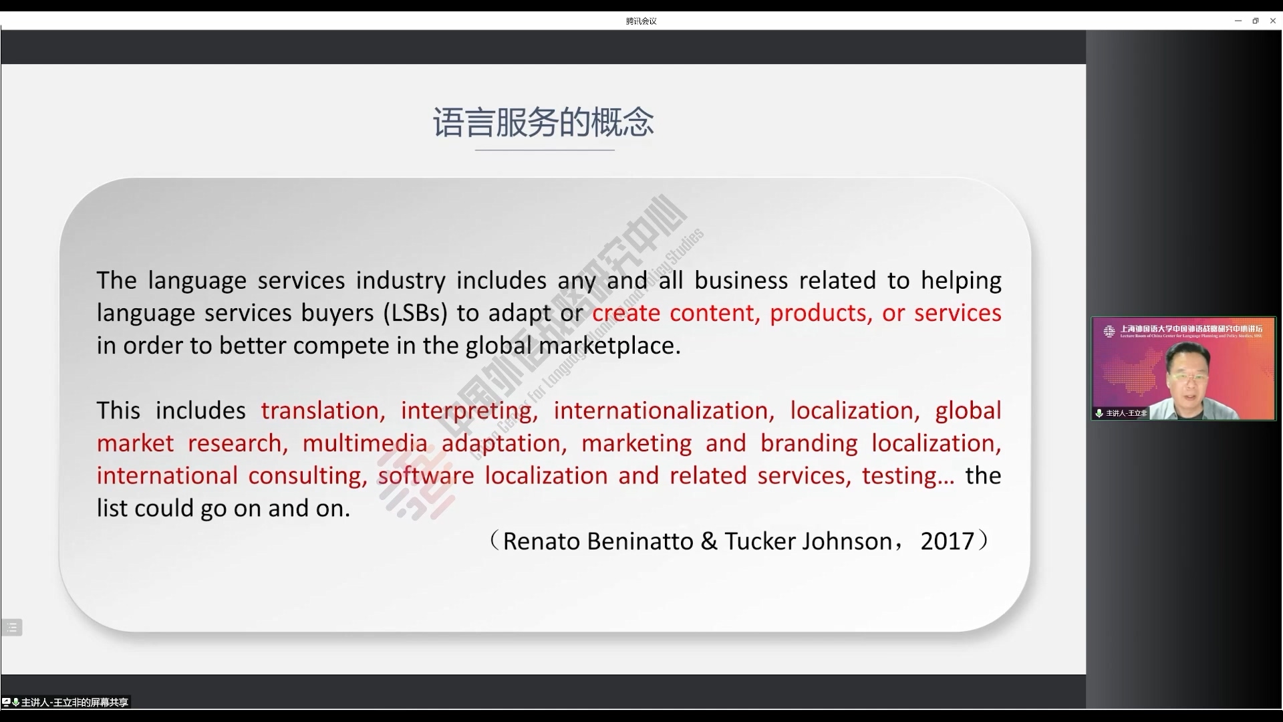Click the green microphone icon beside screen-share label

tap(15, 702)
